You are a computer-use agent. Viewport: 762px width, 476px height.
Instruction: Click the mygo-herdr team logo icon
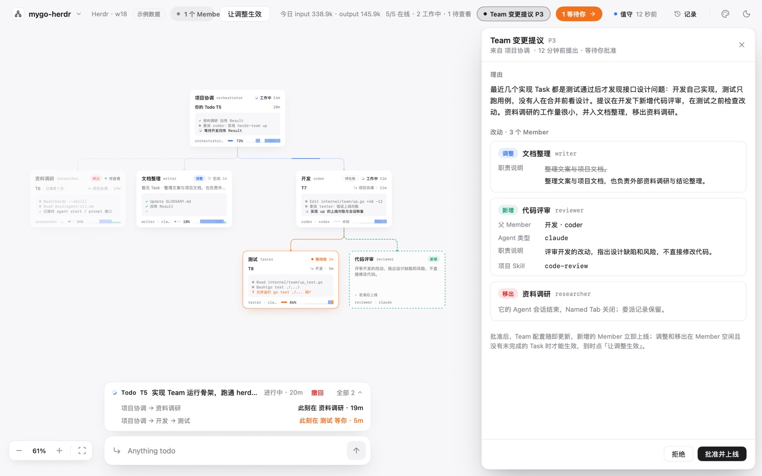18,14
